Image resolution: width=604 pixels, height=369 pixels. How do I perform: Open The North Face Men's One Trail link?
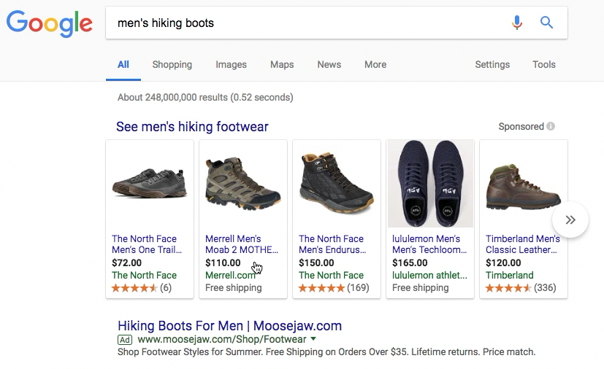[x=147, y=244]
